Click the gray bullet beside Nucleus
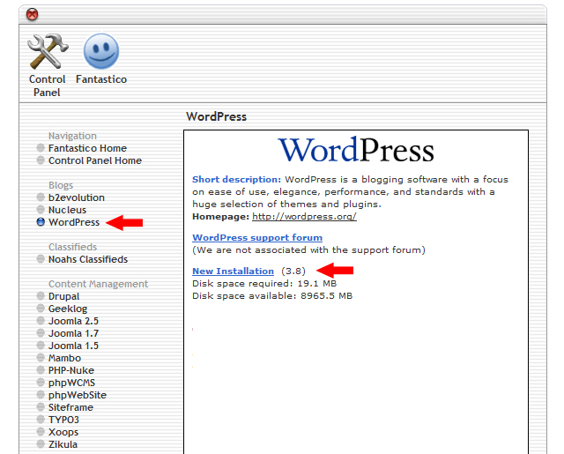 pyautogui.click(x=41, y=209)
